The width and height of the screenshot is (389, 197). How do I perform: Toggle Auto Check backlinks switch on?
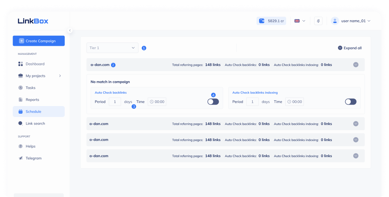213,102
